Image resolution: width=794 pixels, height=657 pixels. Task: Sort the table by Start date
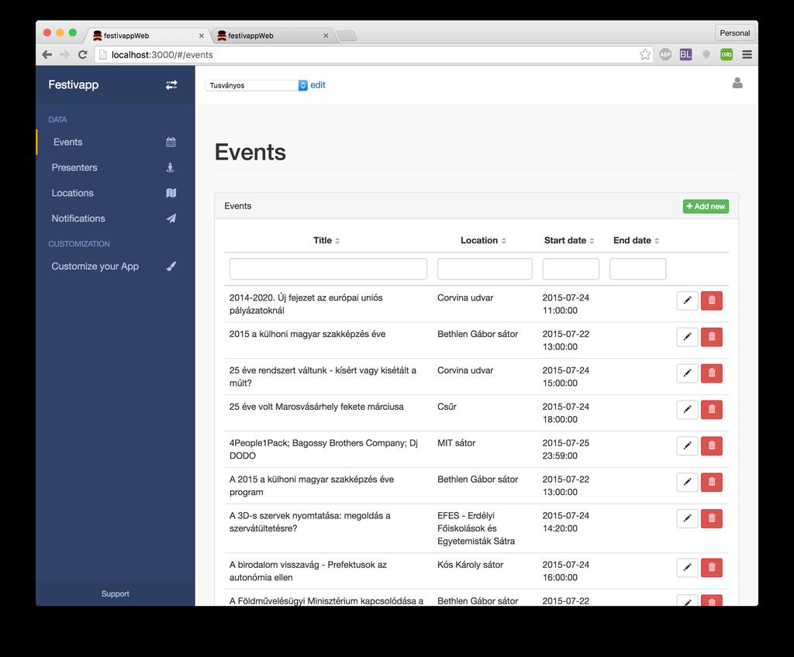[x=569, y=240]
